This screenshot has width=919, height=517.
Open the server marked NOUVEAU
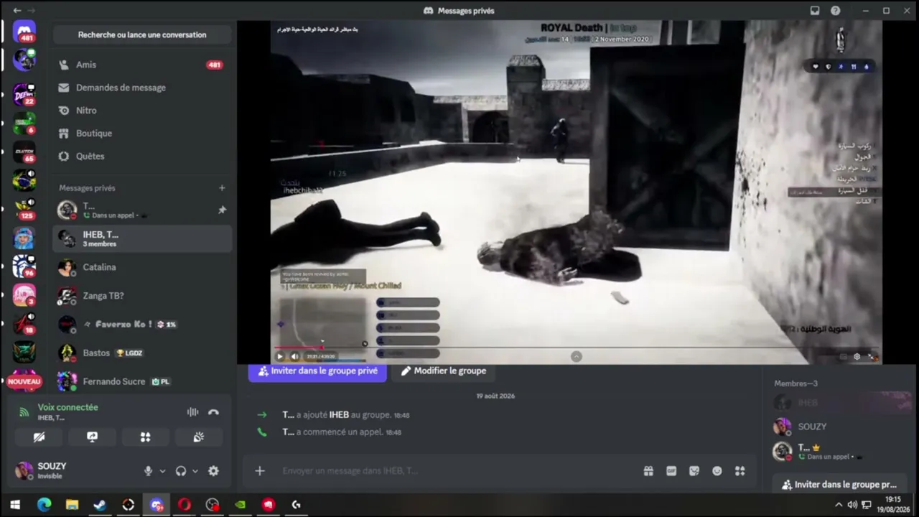tap(24, 381)
